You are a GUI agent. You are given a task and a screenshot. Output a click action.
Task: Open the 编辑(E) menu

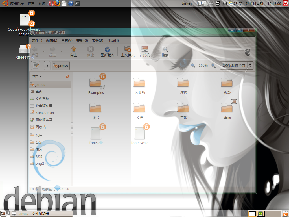(x=52, y=40)
